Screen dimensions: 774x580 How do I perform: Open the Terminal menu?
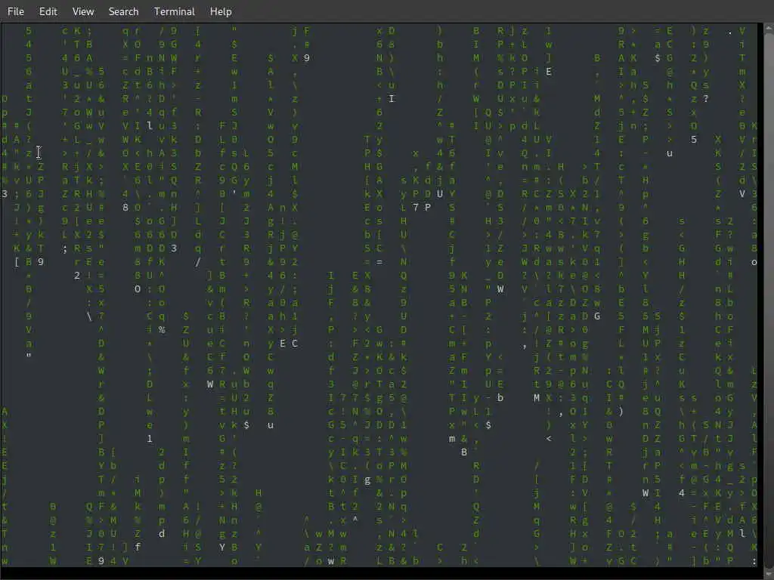click(x=175, y=11)
